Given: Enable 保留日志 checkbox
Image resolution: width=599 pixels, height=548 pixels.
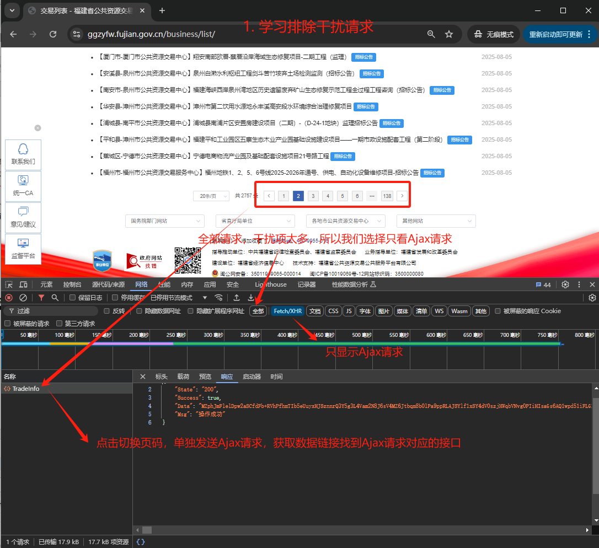Looking at the screenshot, I should point(72,298).
